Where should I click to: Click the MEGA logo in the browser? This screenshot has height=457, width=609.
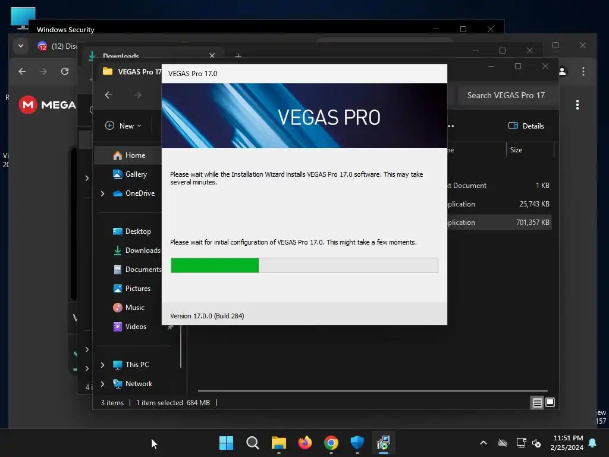[x=48, y=105]
